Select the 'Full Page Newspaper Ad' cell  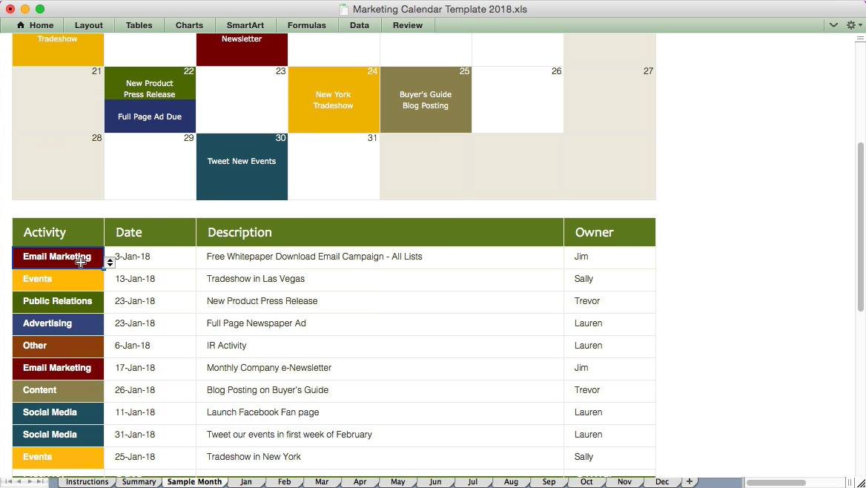[380, 324]
